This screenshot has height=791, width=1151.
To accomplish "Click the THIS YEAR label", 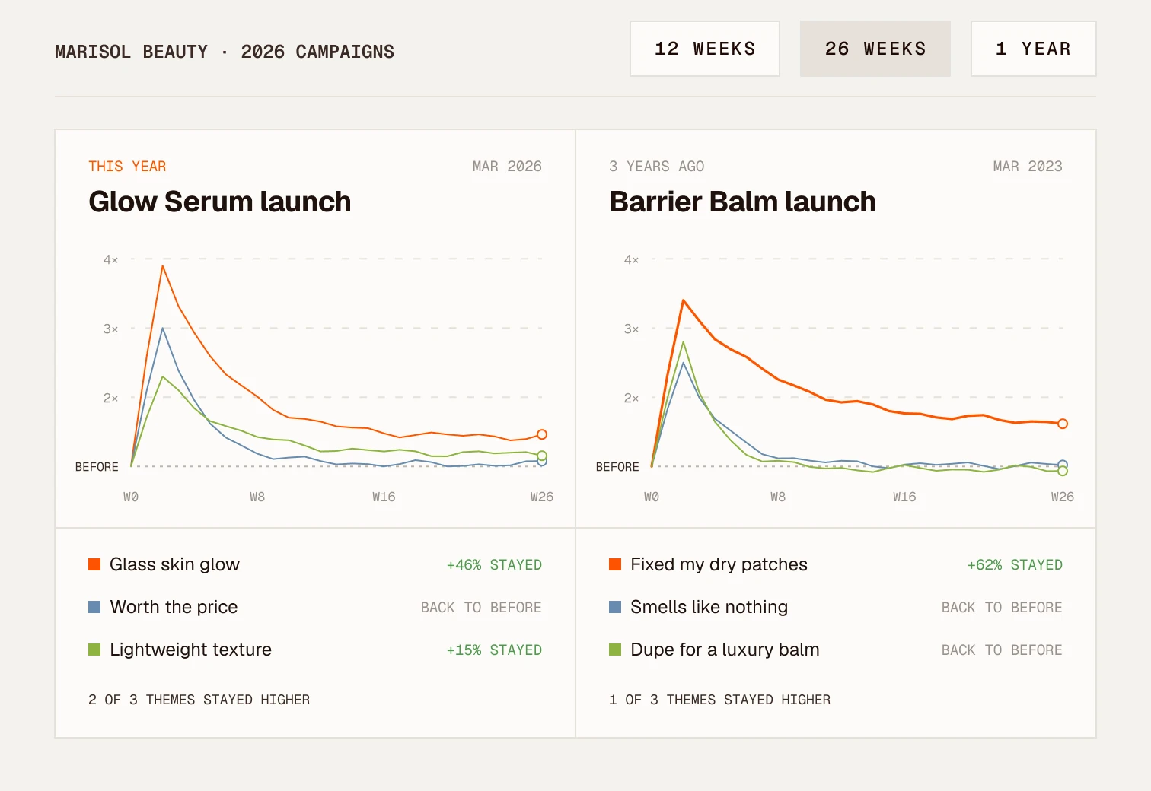I will coord(127,167).
